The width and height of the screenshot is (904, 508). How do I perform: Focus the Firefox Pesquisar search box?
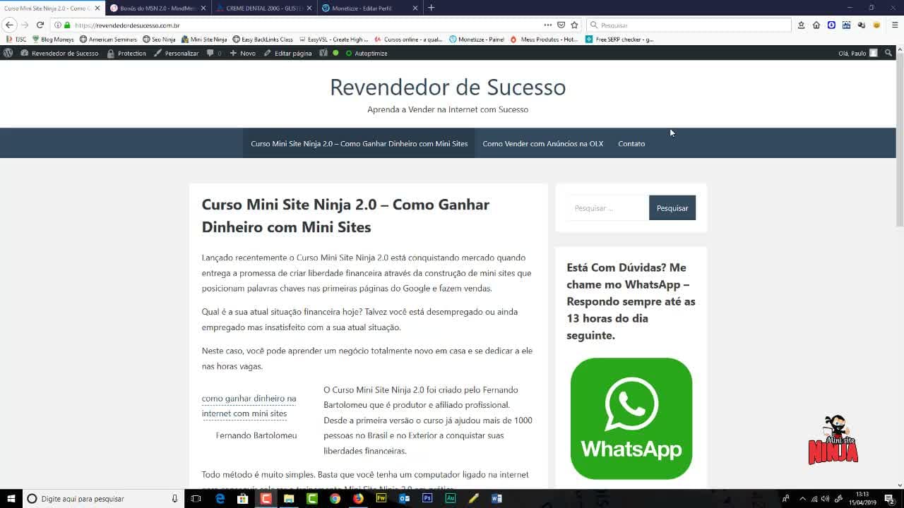pos(689,25)
